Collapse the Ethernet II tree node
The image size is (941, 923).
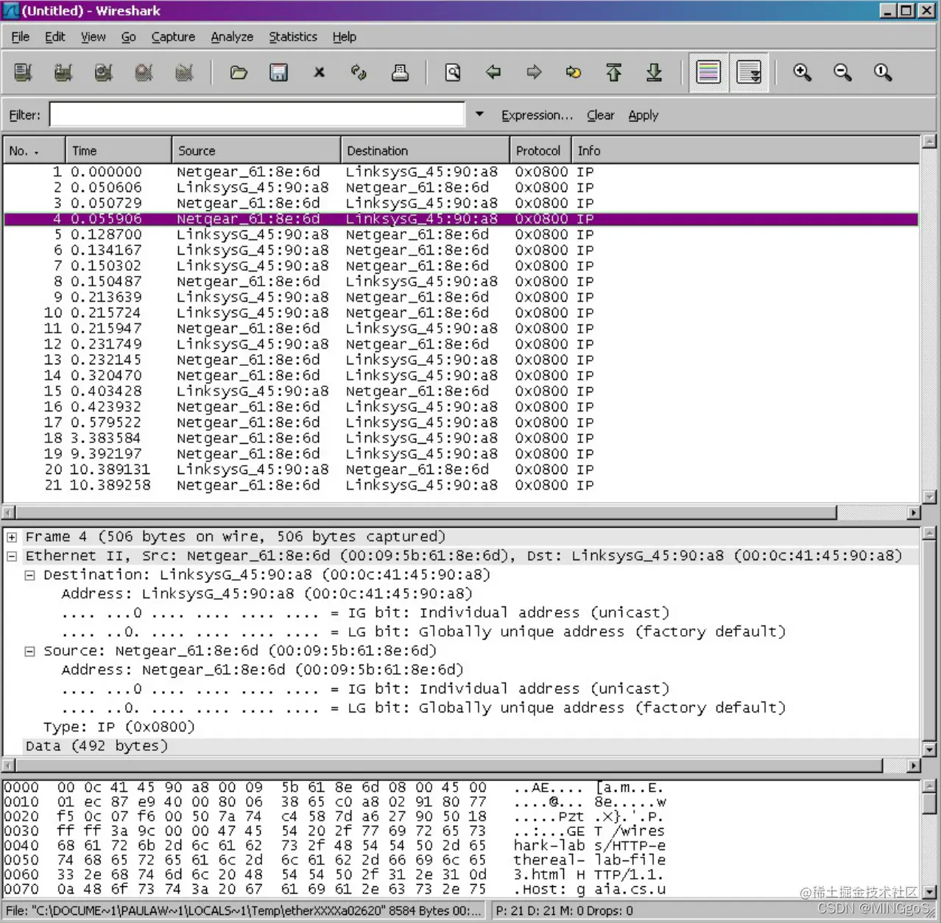click(12, 556)
